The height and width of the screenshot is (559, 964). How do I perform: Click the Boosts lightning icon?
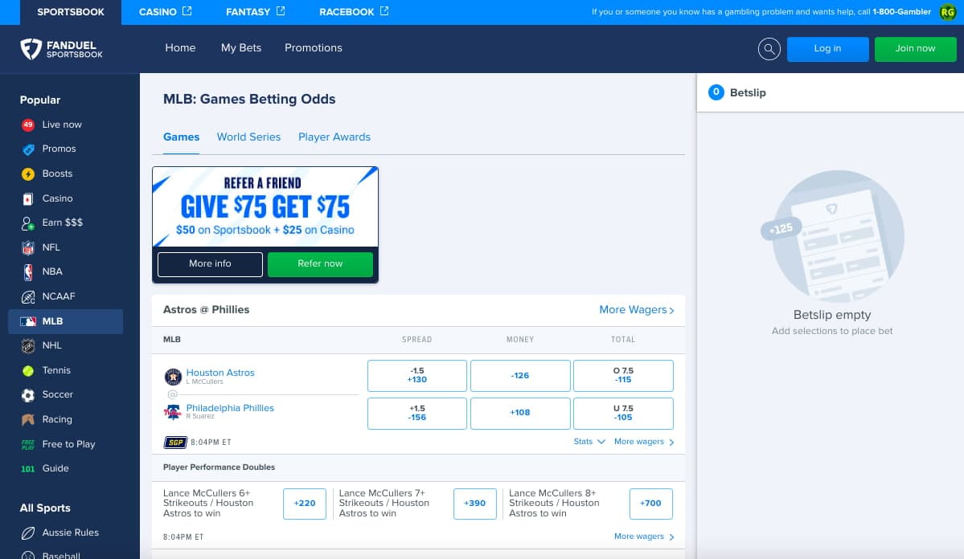click(x=27, y=173)
